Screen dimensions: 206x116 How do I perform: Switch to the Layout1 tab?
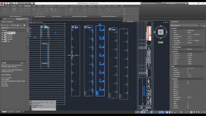point(11,112)
